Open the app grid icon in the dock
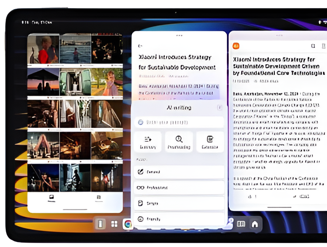Image resolution: width=327 pixels, height=247 pixels. 114,224
